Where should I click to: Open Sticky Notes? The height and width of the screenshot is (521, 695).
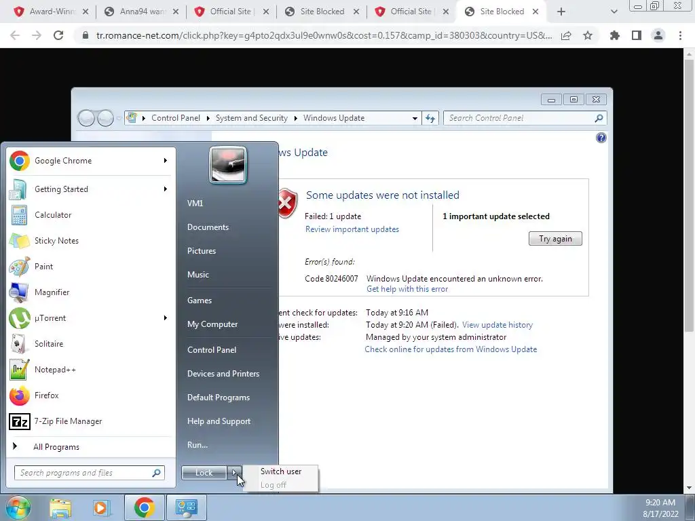pyautogui.click(x=90, y=241)
